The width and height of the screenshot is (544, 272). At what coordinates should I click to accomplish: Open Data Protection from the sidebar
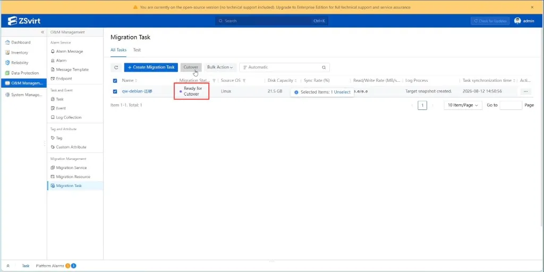tap(25, 73)
